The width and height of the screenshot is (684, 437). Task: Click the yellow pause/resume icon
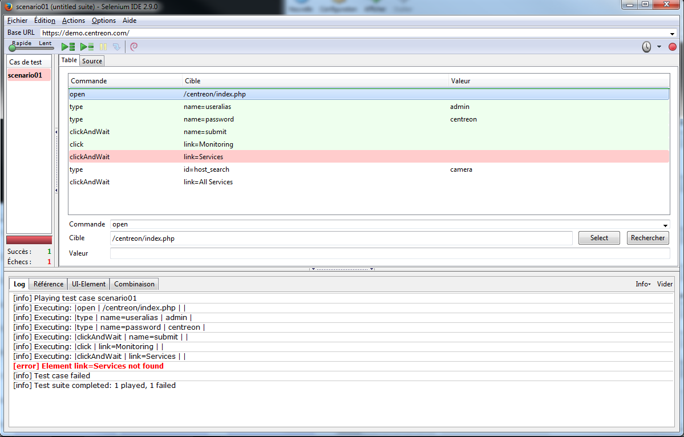click(x=103, y=47)
